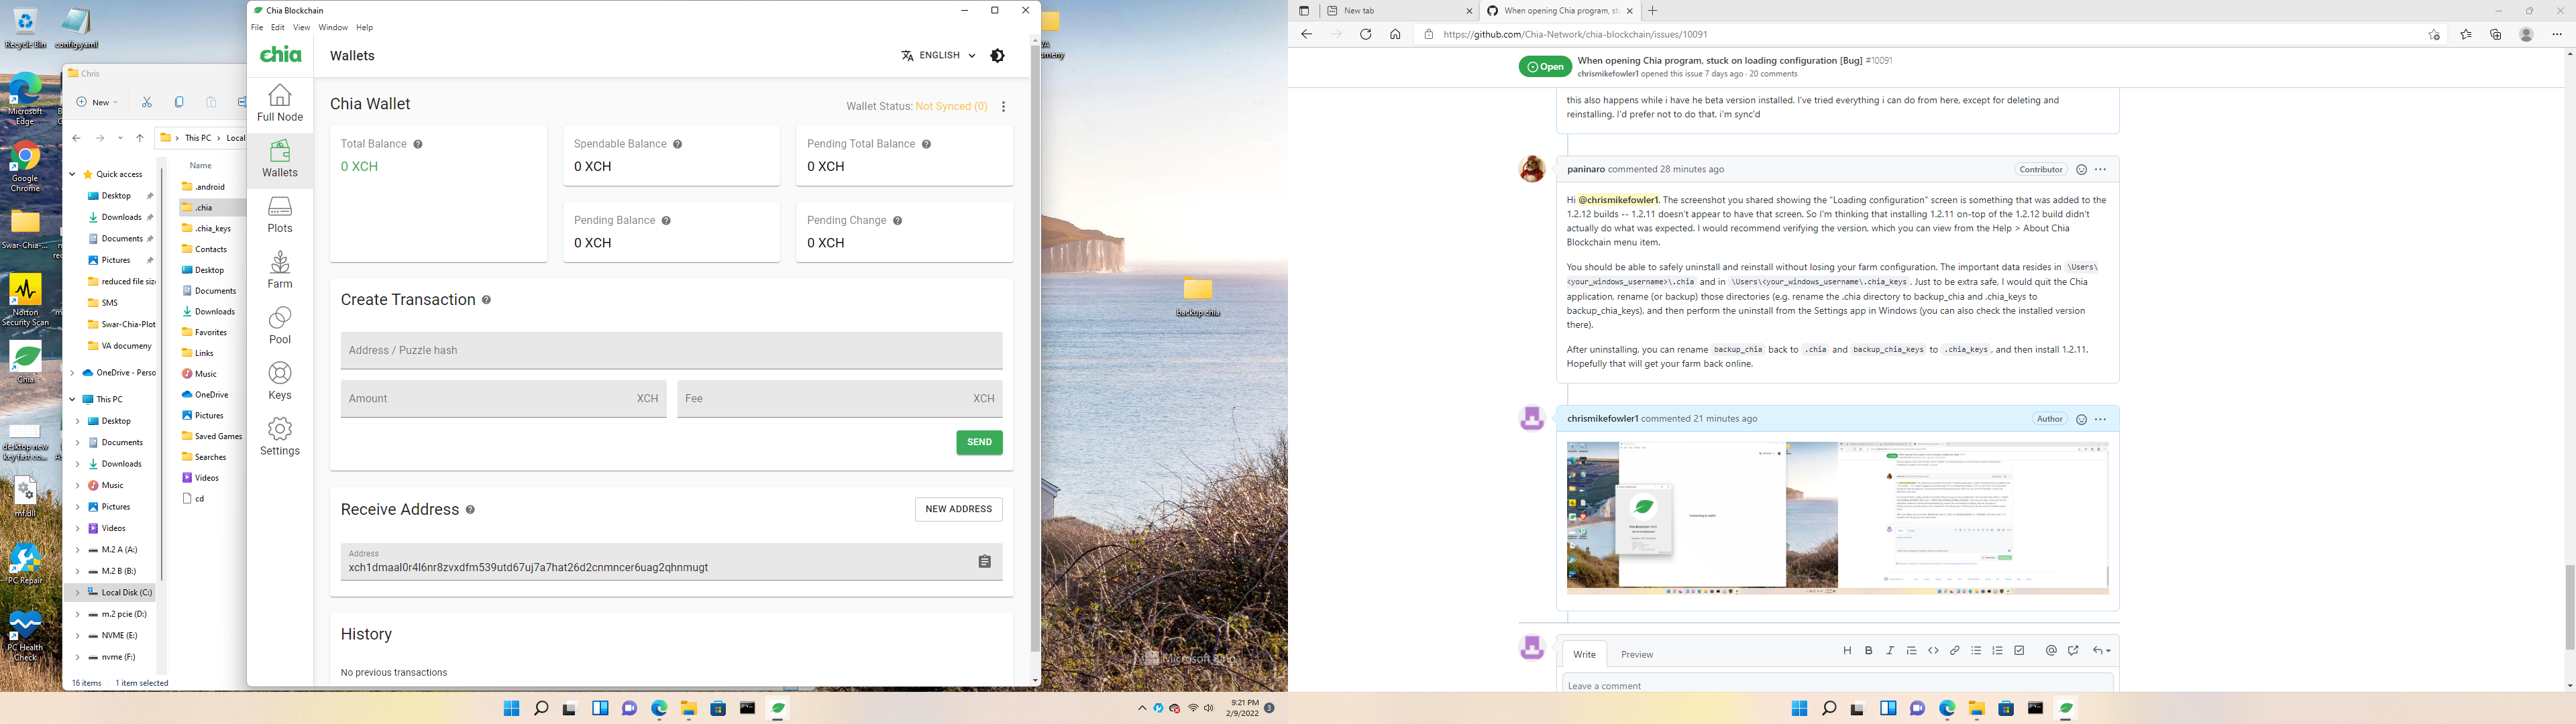Expand Local Disk (C:) in Explorer tree
Viewport: 2576px width, 724px height.
pos(78,592)
